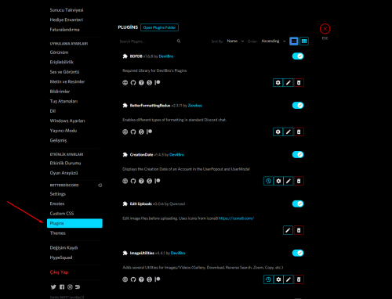Click BetterDiscord changelog icon in sidebar header

click(x=100, y=186)
